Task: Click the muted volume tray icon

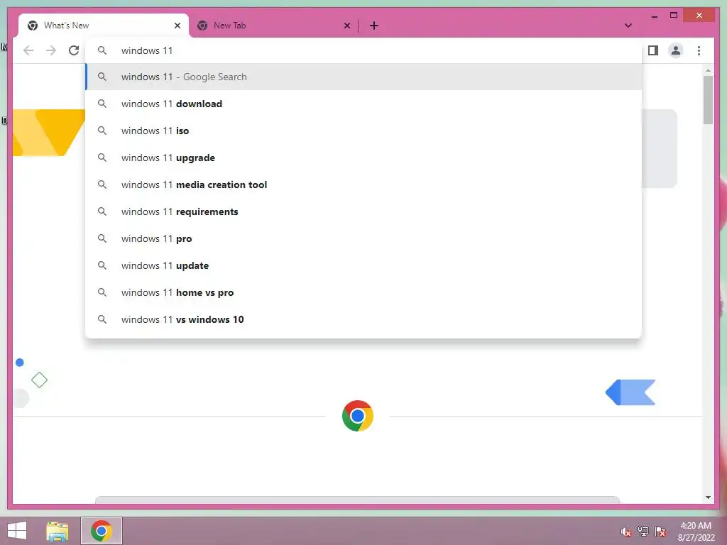Action: 625,532
